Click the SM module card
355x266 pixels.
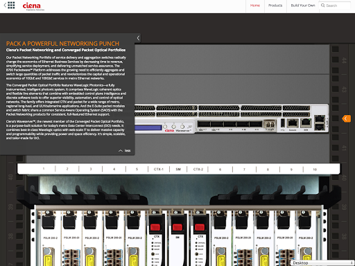point(177,238)
